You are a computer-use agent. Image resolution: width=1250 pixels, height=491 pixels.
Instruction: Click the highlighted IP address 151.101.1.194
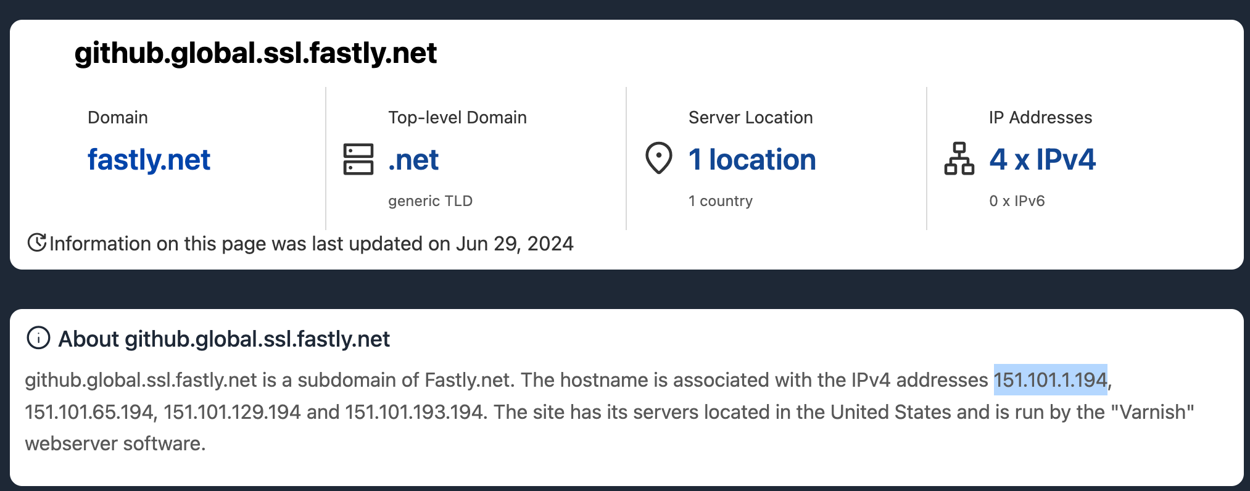(x=1050, y=380)
